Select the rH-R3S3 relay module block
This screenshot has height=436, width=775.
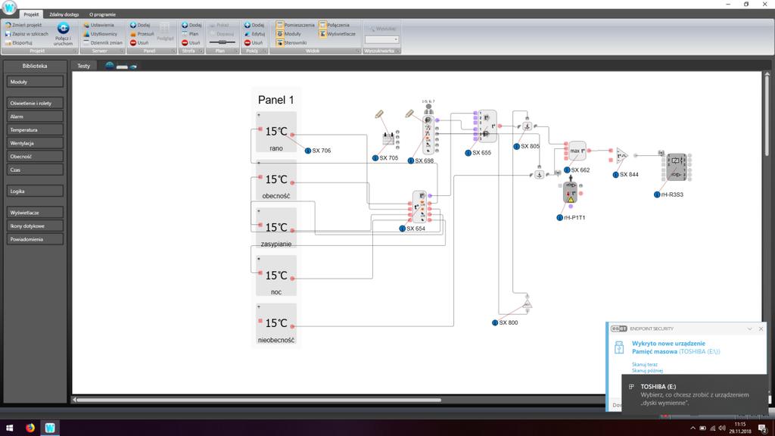677,167
